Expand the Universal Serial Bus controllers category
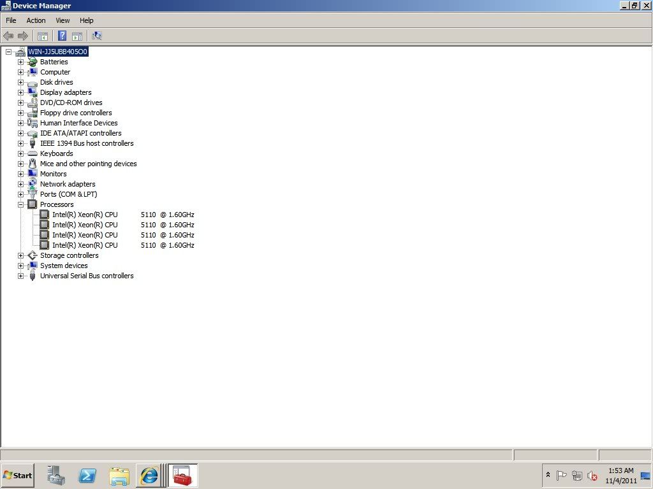Screen dimensions: 653x489 click(20, 276)
